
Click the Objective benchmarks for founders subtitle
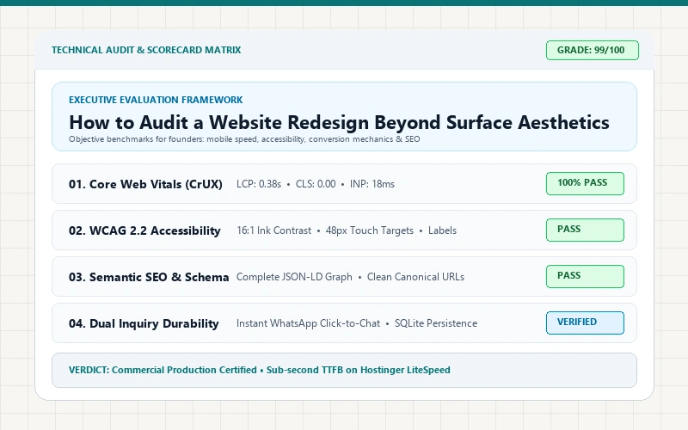(244, 139)
